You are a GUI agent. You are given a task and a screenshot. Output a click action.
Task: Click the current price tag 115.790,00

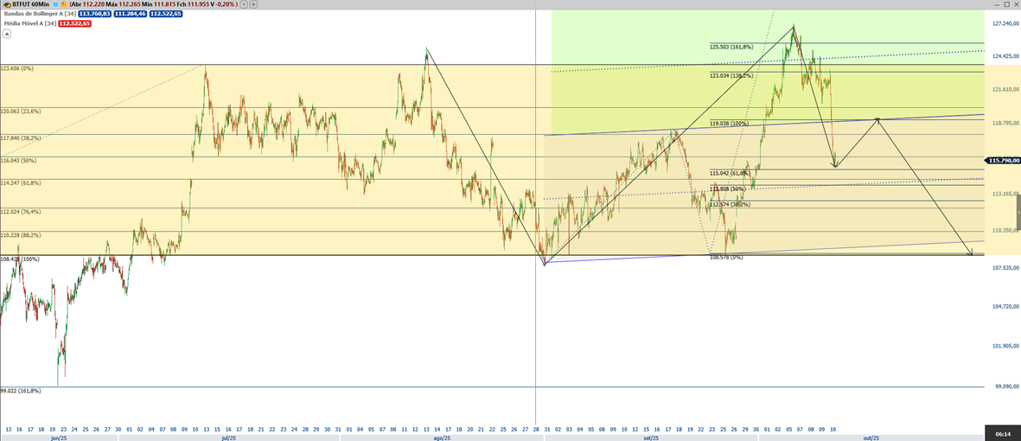pos(1003,160)
